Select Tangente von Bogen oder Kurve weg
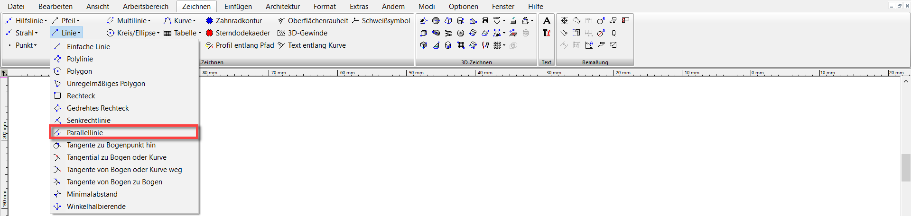This screenshot has height=216, width=911. 124,169
